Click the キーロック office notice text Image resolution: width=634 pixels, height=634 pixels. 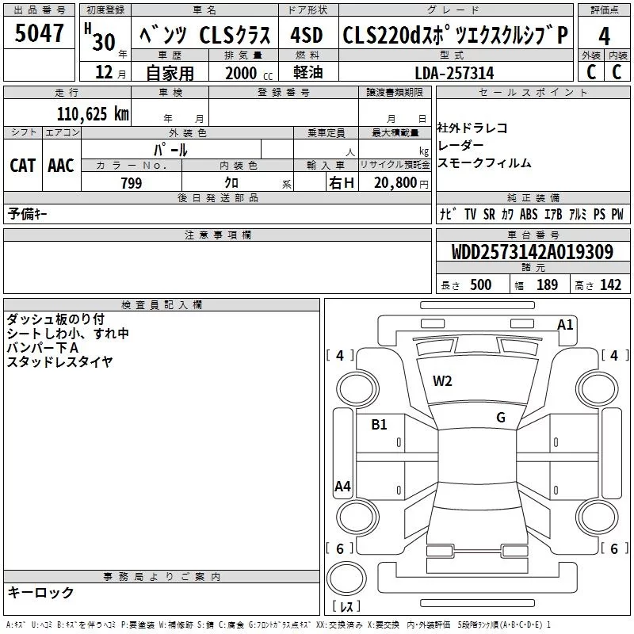pos(40,592)
